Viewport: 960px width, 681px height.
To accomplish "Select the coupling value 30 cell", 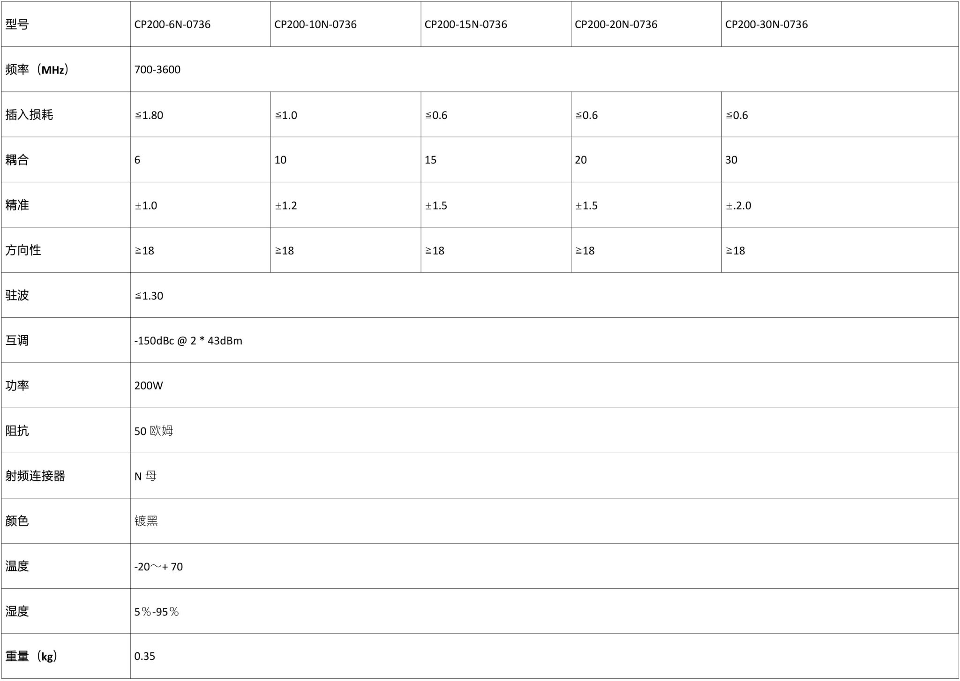I will coord(840,160).
